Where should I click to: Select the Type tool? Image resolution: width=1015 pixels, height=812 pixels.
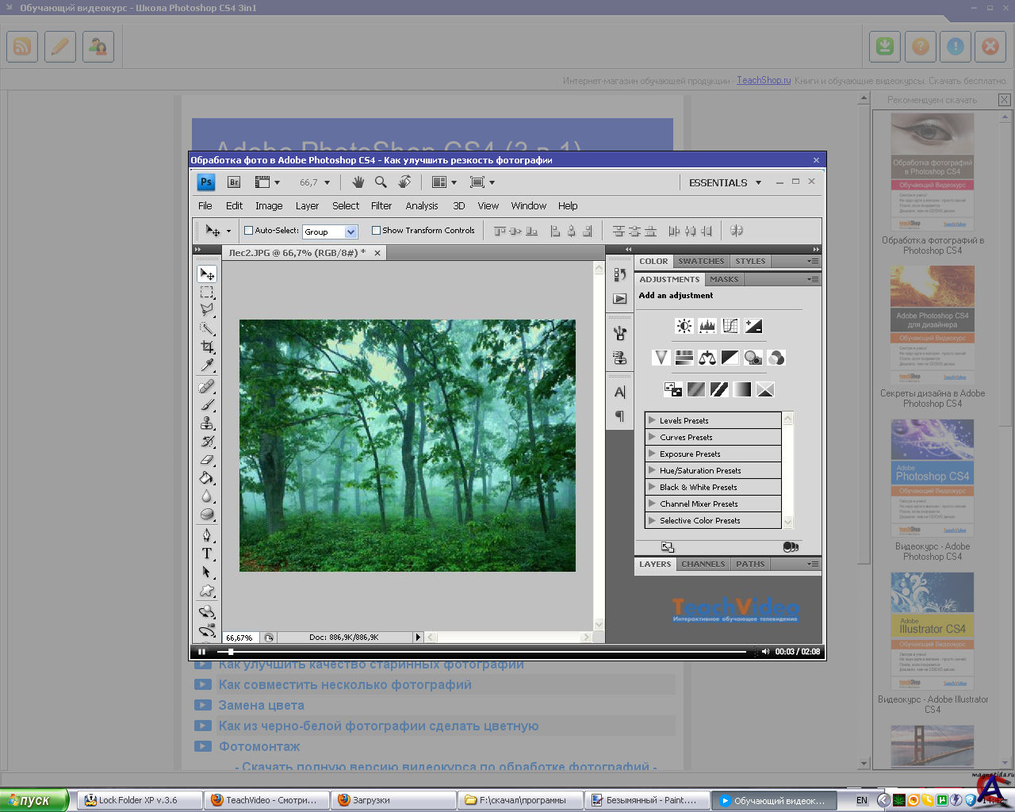pyautogui.click(x=207, y=553)
